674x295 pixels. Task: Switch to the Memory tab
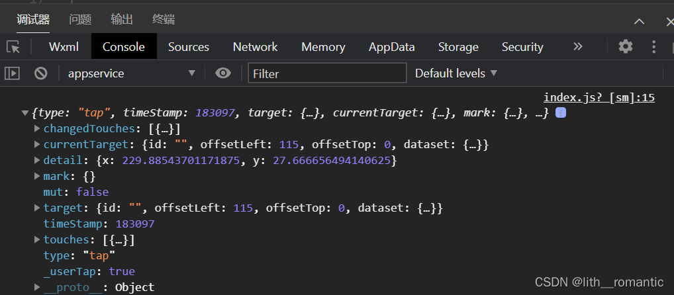click(x=323, y=47)
